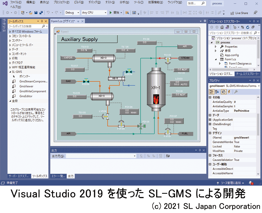
Task: Switch to the チーム エクスプローラー tab
Action: pyautogui.click(x=247, y=73)
